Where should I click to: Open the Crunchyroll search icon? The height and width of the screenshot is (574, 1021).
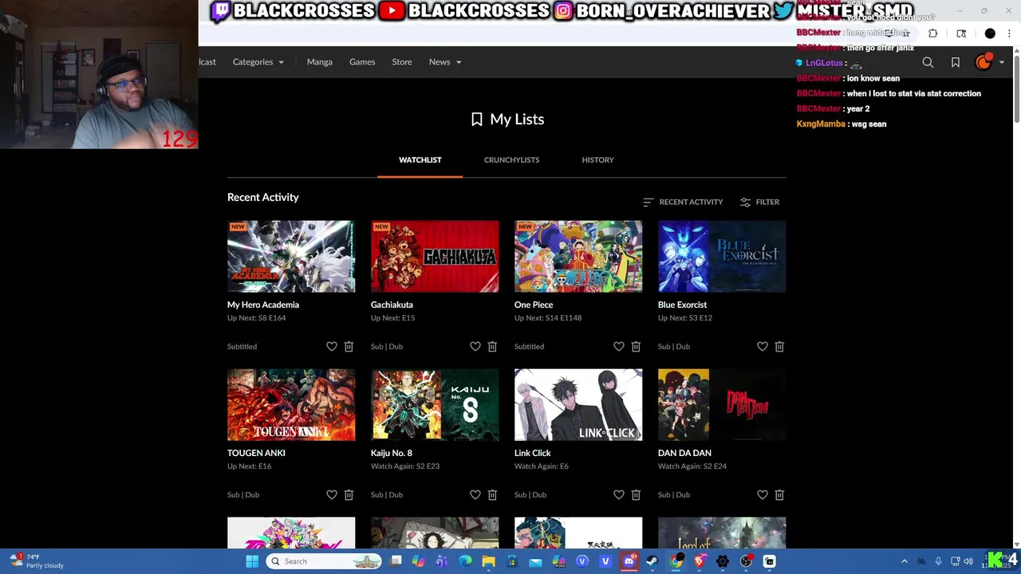click(928, 62)
